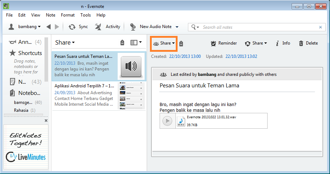The height and width of the screenshot is (174, 330).
Task: Go back with the left arrow
Action: (x=48, y=27)
